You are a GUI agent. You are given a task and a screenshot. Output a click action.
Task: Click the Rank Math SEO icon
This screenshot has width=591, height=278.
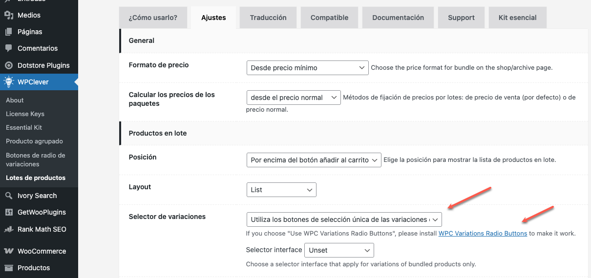[9, 229]
